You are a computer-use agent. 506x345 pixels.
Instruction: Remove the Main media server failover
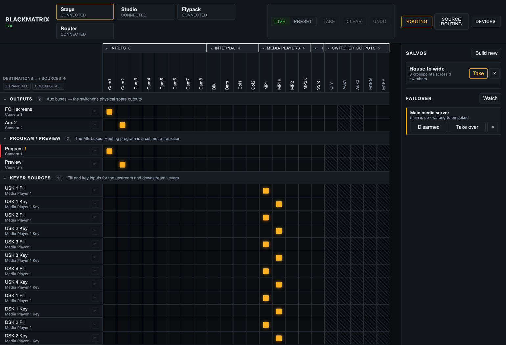(x=493, y=127)
